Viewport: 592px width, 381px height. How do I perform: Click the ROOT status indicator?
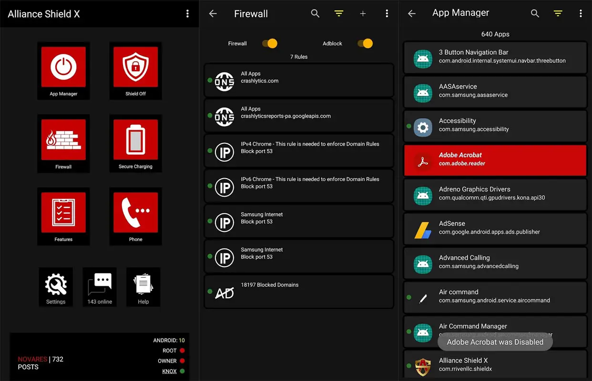182,351
